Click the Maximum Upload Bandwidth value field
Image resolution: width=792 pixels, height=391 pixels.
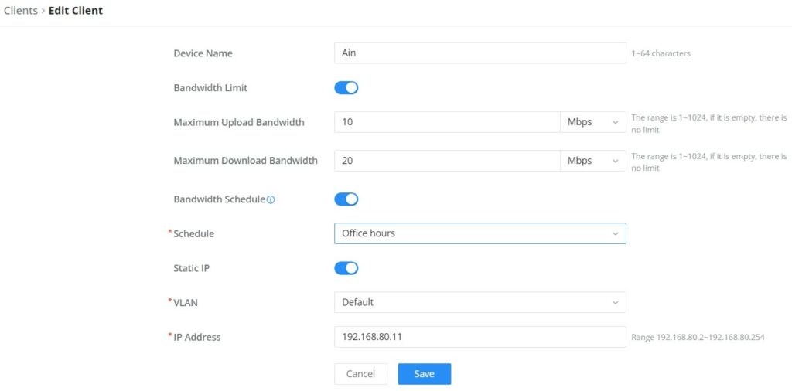tap(447, 122)
